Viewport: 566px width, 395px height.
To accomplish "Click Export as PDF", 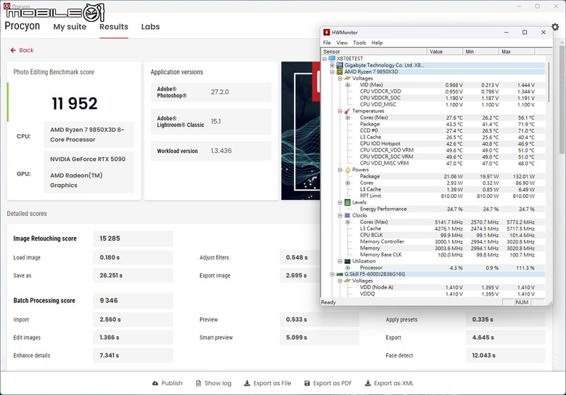I will [x=328, y=383].
